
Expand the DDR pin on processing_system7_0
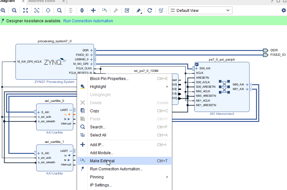[x=92, y=50]
